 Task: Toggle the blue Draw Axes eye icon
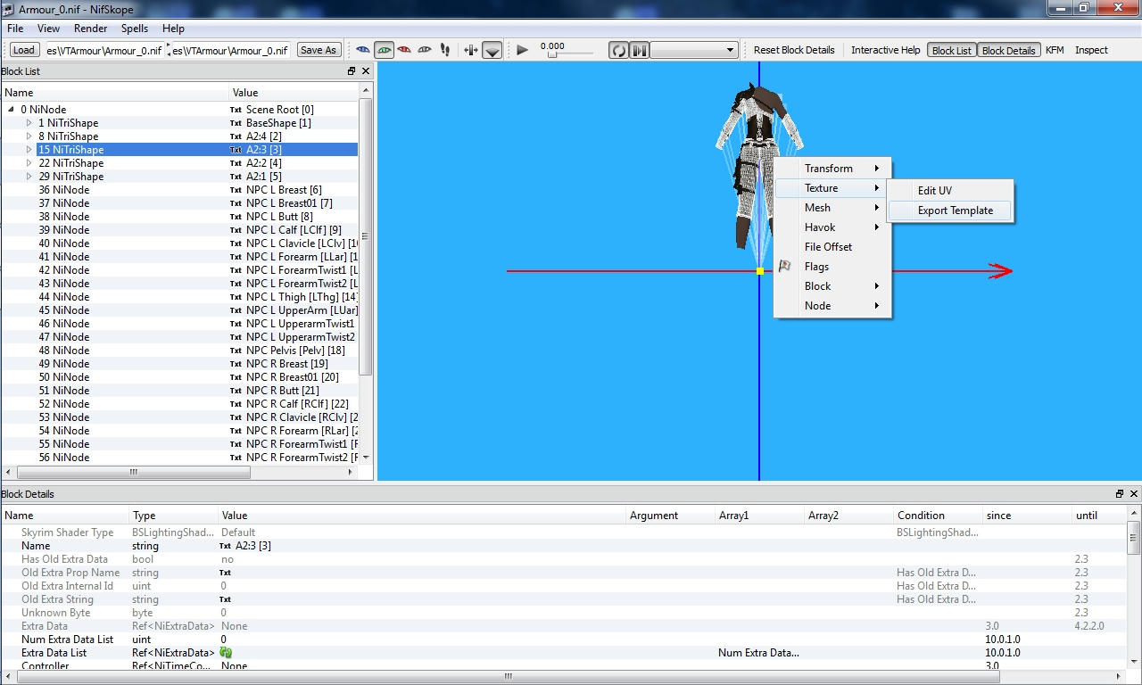pos(362,50)
